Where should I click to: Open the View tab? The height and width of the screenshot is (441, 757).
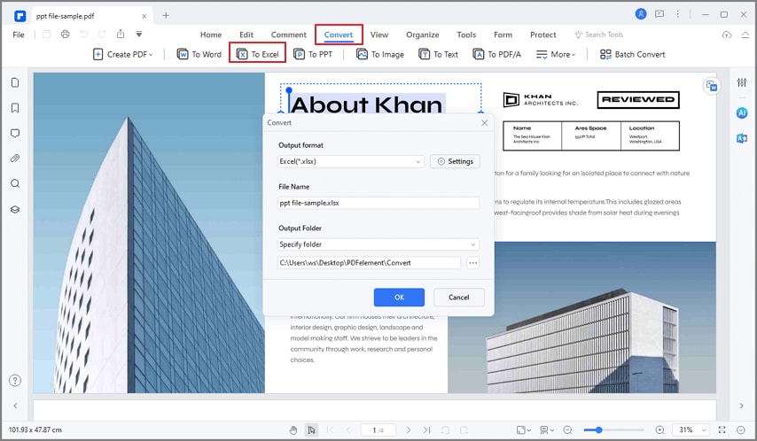click(x=379, y=35)
